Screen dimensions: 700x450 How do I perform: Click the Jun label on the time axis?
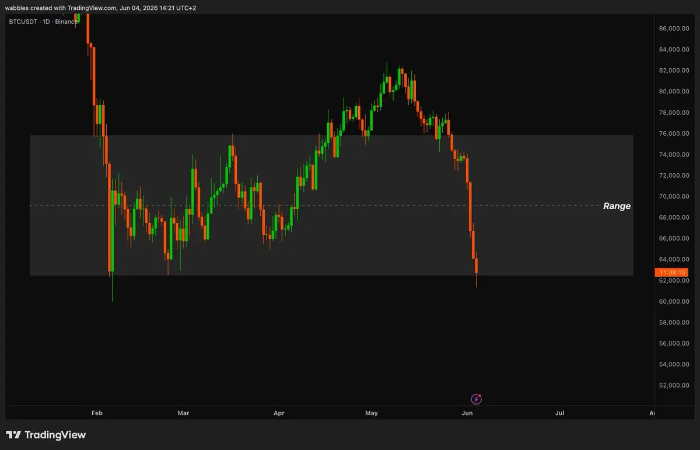[x=467, y=413]
